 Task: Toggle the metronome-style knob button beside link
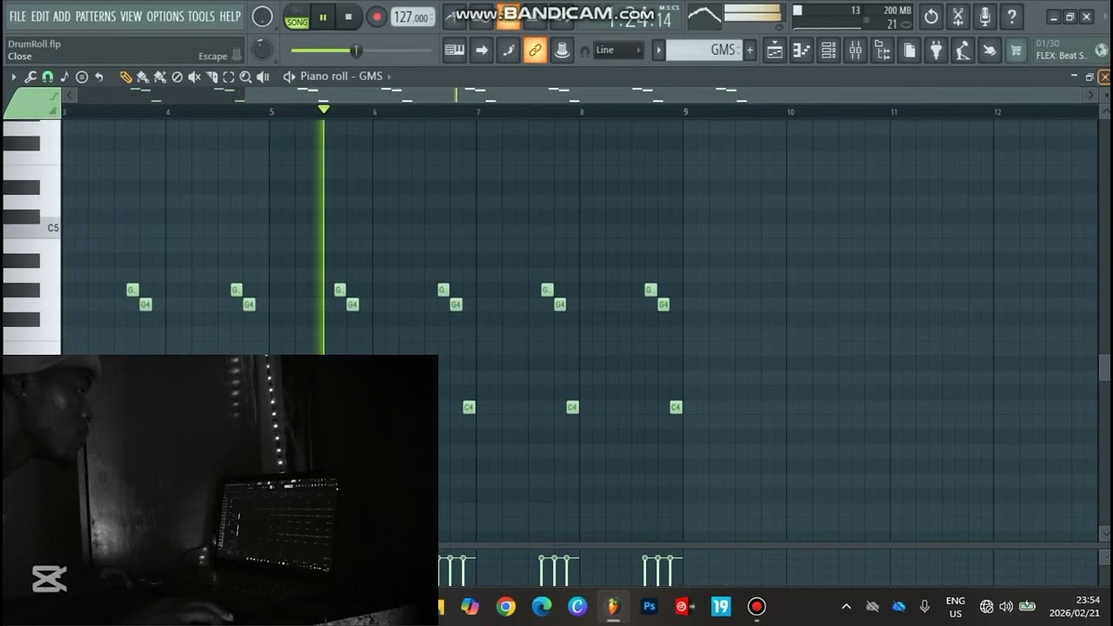[563, 50]
